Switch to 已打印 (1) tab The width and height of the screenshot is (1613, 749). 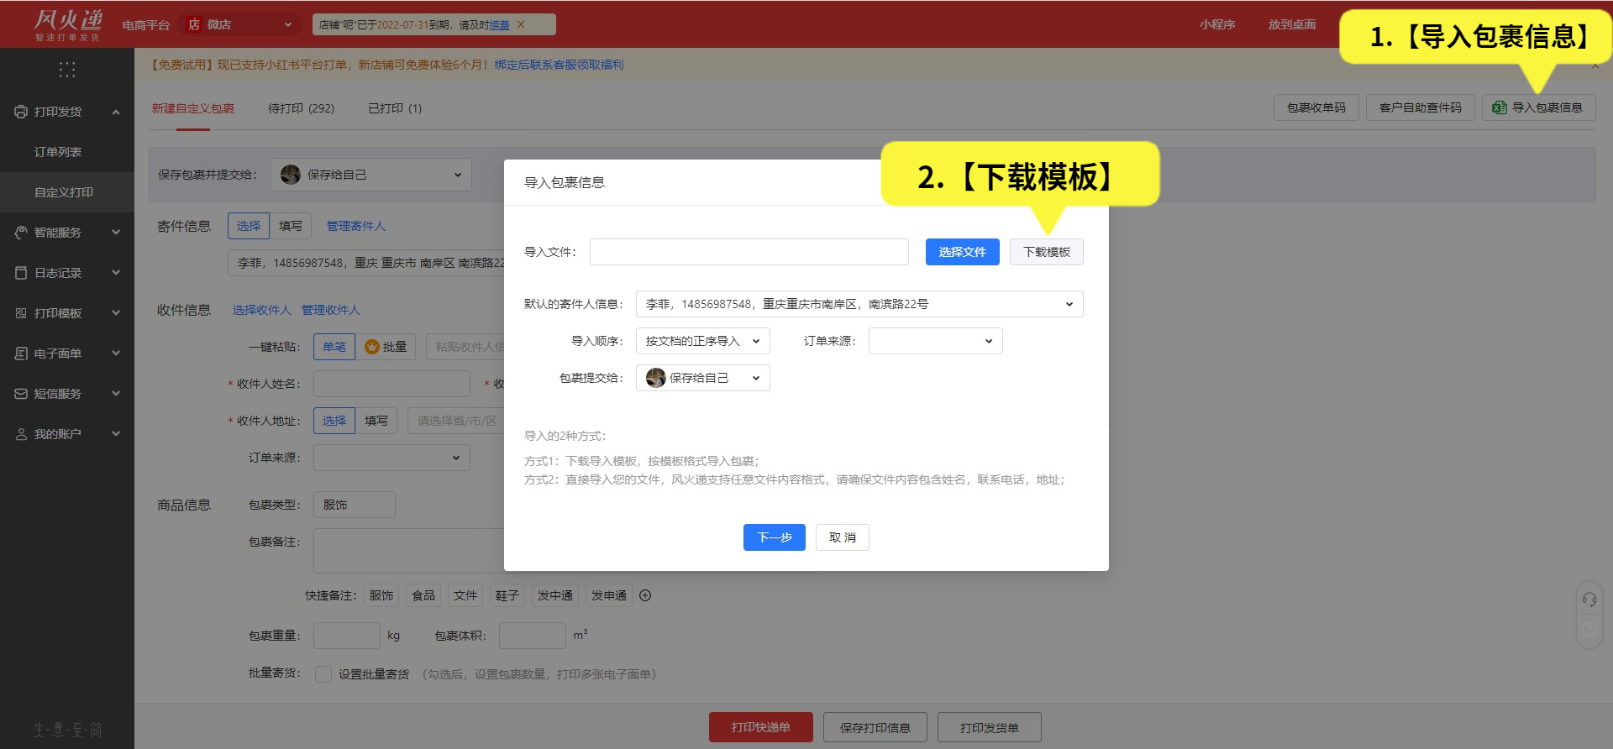click(x=395, y=108)
